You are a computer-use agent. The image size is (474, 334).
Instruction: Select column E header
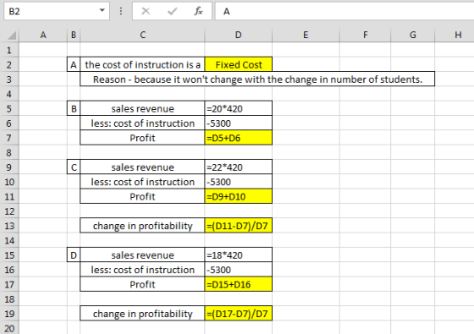point(306,35)
